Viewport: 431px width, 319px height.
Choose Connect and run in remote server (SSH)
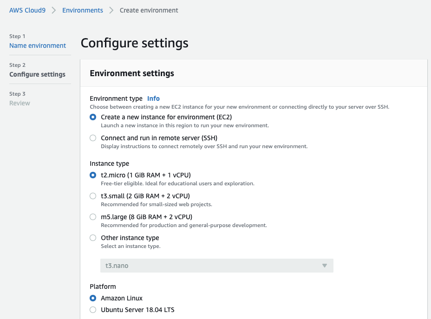[x=93, y=138]
